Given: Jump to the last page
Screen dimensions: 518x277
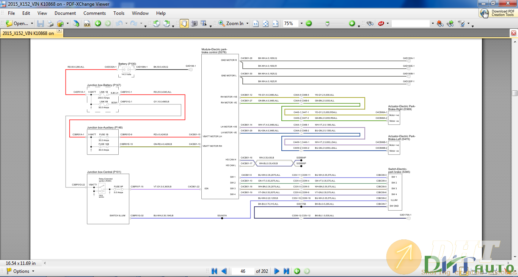Looking at the screenshot, I should tap(286, 271).
